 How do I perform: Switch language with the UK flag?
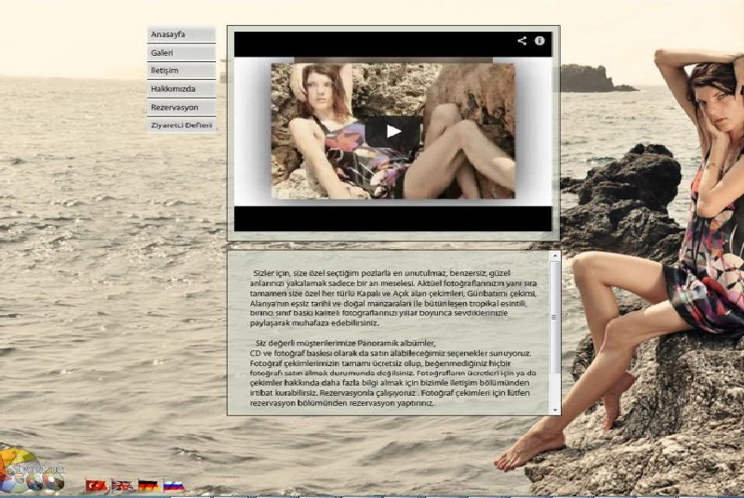point(123,485)
